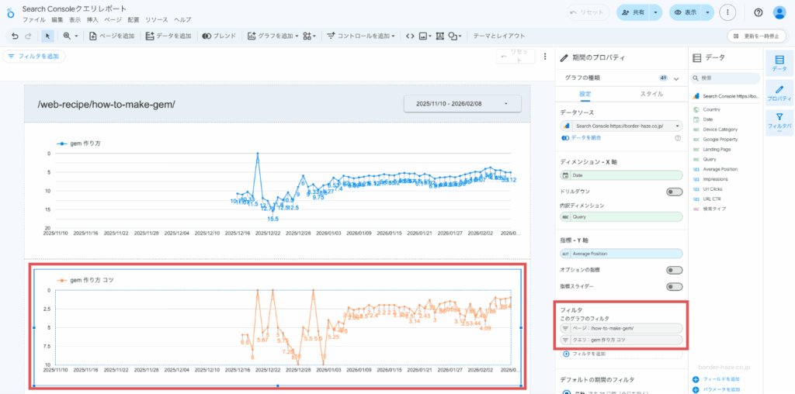The height and width of the screenshot is (394, 795).
Task: Open the ファイル menu
Action: tap(34, 19)
